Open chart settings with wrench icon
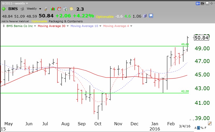Viewport: 215px width, 132px height. coord(47,9)
